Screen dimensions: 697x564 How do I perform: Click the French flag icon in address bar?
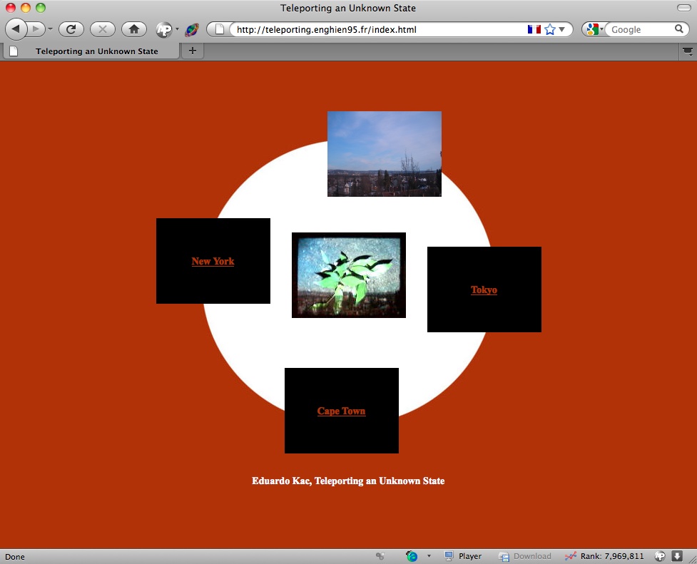[x=534, y=29]
